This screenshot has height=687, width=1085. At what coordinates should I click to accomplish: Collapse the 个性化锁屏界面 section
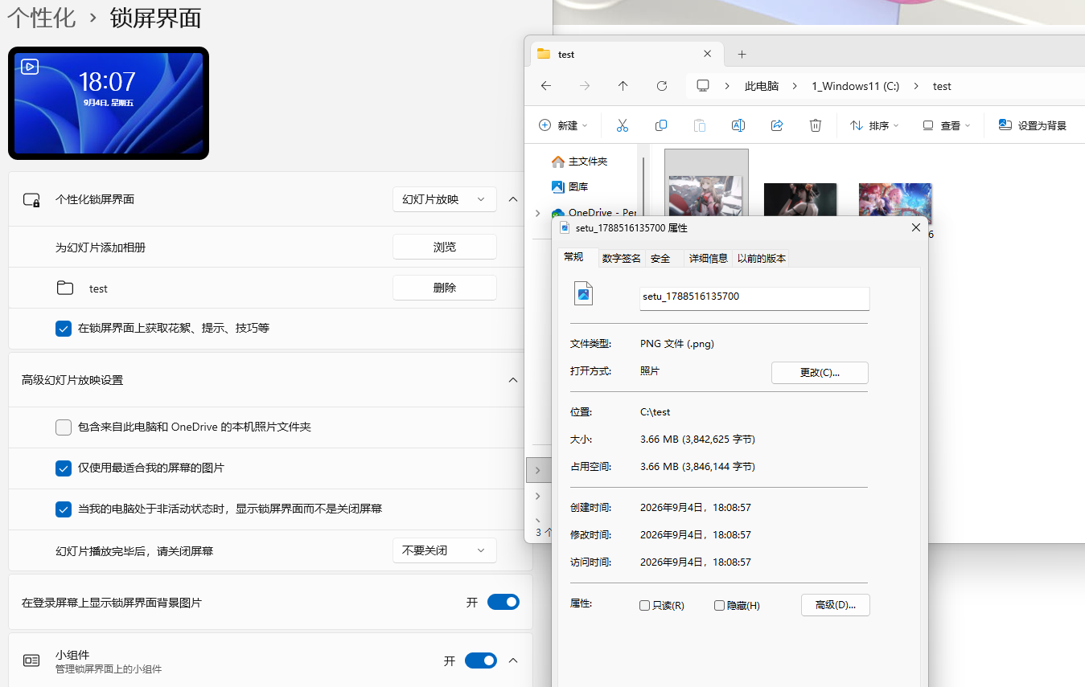[513, 199]
